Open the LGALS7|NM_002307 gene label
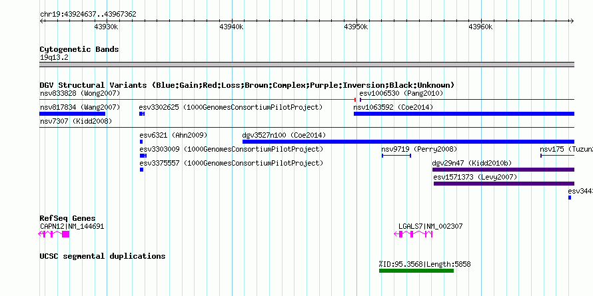The width and height of the screenshot is (593, 296). [x=430, y=227]
